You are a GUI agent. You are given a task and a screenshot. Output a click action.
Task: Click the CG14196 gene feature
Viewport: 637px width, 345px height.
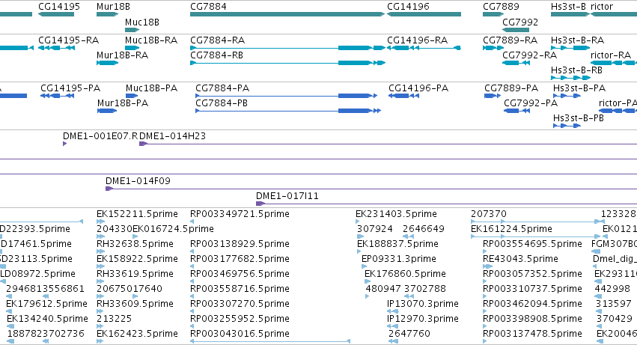point(424,15)
